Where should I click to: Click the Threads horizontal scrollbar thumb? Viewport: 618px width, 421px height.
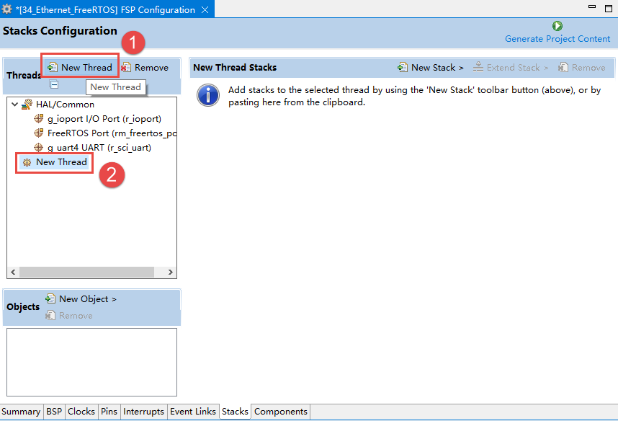coord(86,272)
